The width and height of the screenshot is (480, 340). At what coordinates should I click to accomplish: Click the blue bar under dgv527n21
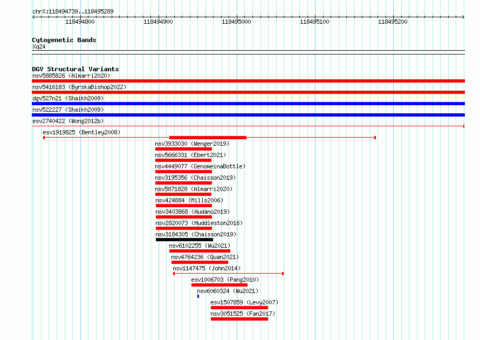248,104
